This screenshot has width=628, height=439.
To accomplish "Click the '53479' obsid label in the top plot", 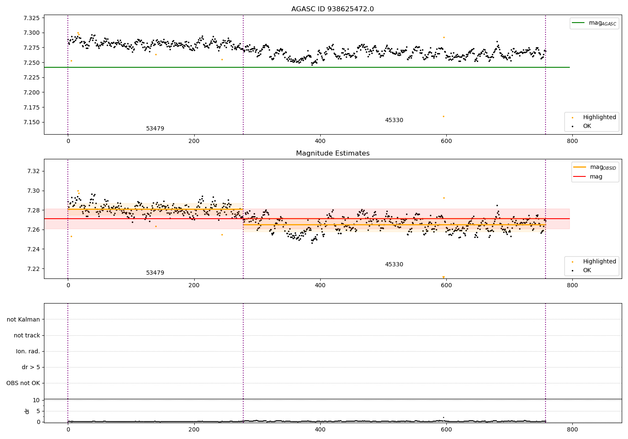I will click(x=155, y=129).
